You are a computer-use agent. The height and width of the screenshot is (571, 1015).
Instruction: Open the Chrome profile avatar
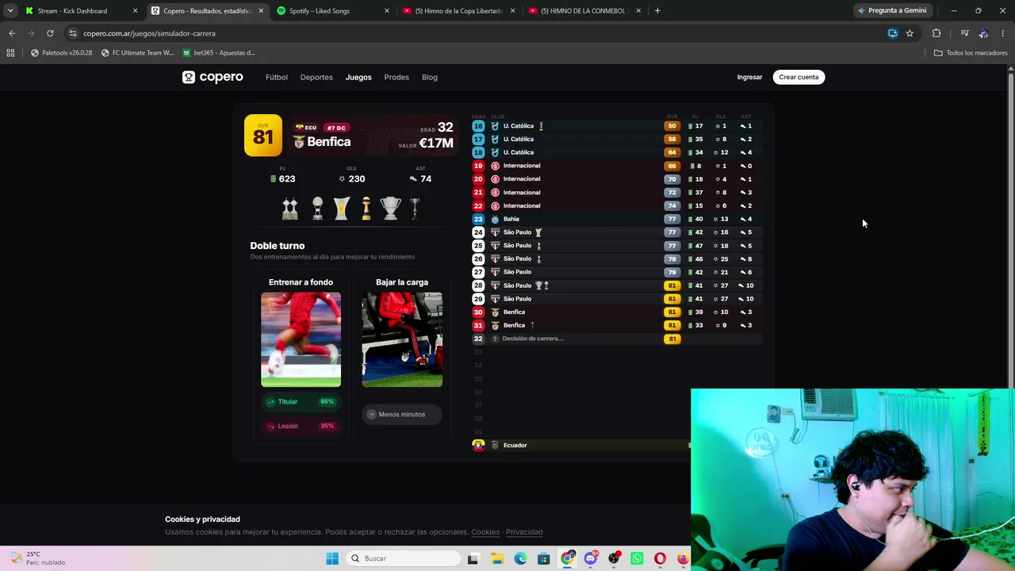983,33
